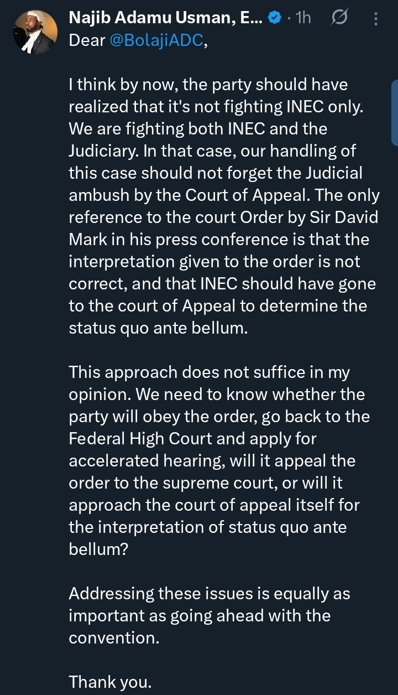The height and width of the screenshot is (695, 398).
Task: Open the three-dot more options menu
Action: tap(376, 19)
